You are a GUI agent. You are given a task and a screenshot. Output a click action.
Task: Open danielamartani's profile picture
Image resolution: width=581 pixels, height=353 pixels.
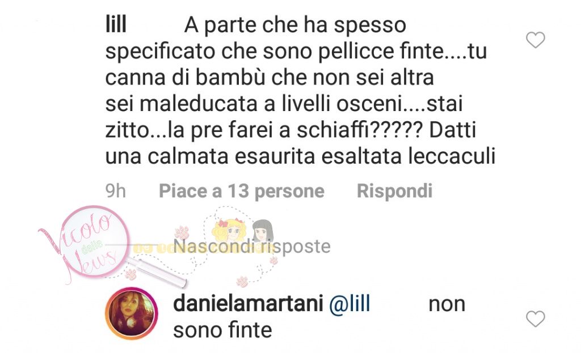click(x=132, y=313)
